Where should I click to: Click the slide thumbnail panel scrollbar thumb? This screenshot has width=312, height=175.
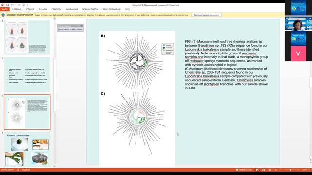click(55, 86)
